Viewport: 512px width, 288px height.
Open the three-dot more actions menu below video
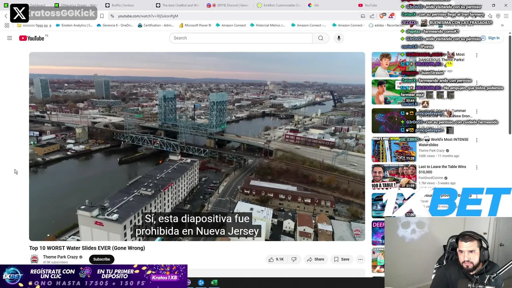[360, 259]
